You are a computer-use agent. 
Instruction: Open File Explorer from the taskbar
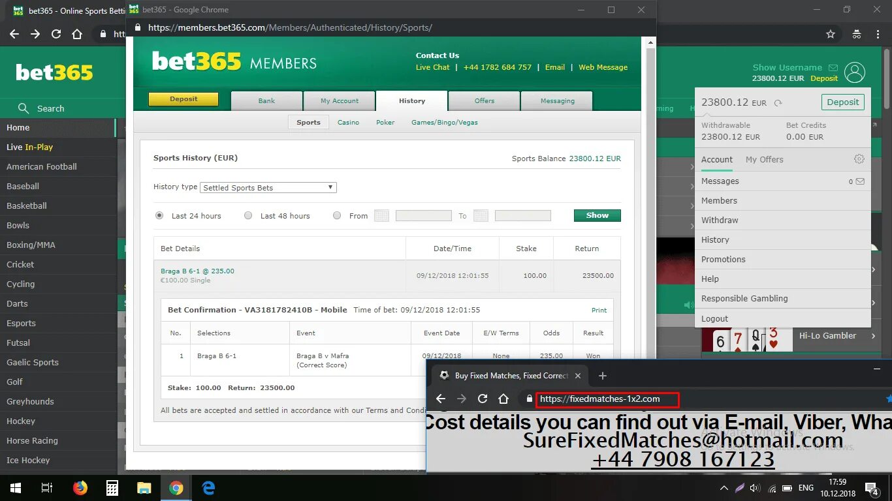(x=144, y=488)
